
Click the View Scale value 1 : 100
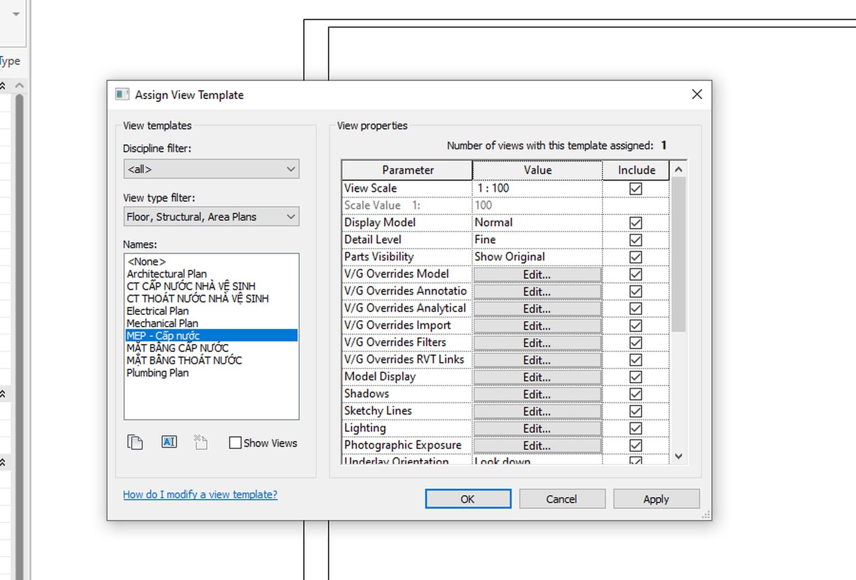(x=537, y=188)
